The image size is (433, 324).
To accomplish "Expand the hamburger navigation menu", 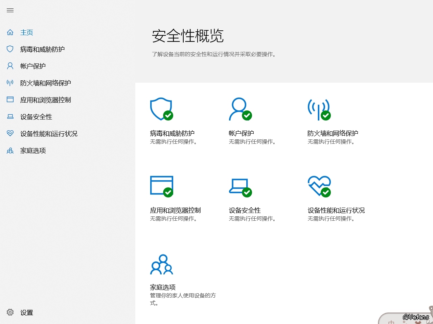I will coord(10,10).
